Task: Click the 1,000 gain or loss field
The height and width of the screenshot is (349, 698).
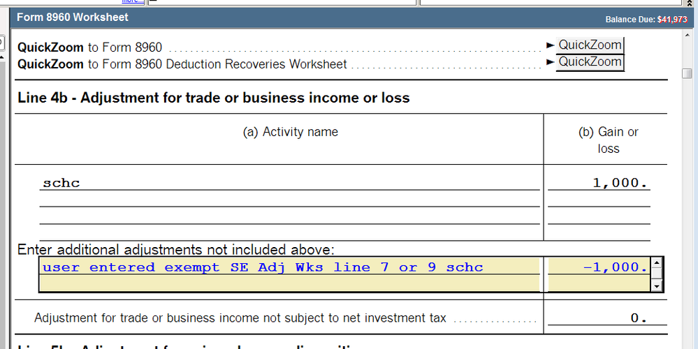Action: 599,183
